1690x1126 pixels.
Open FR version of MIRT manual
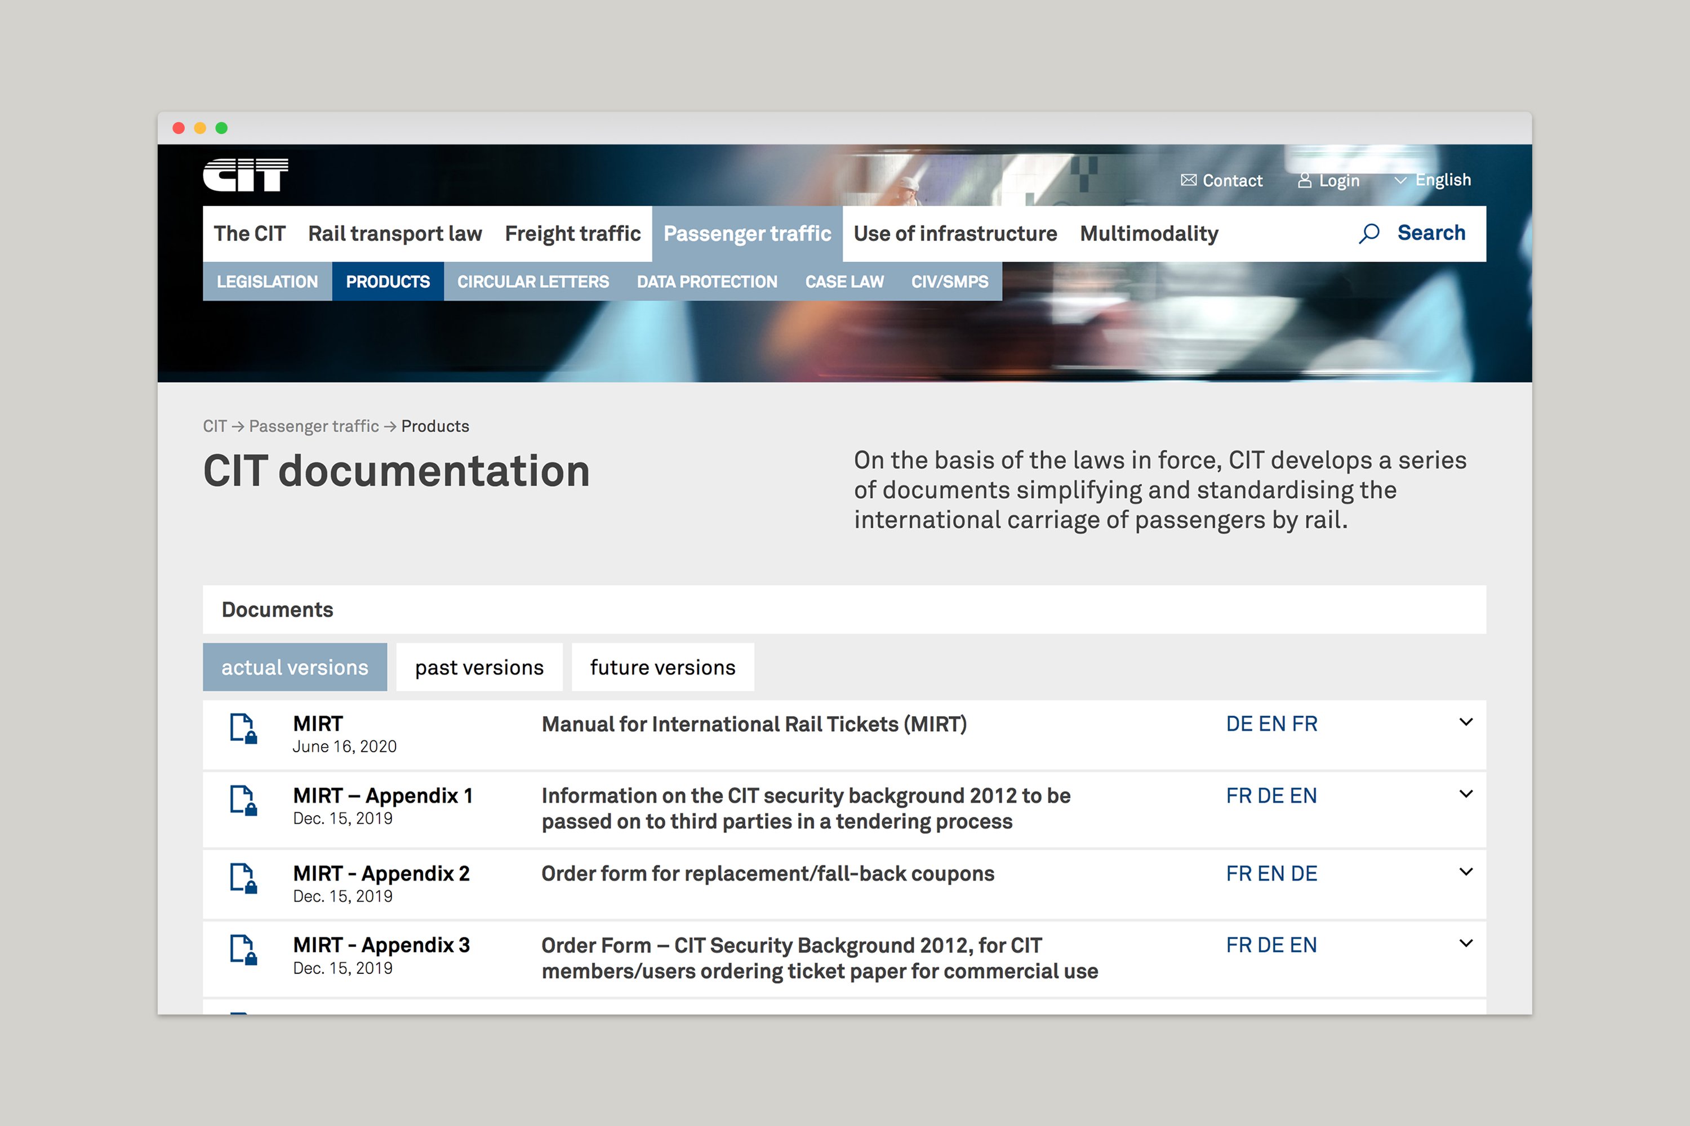[1305, 724]
